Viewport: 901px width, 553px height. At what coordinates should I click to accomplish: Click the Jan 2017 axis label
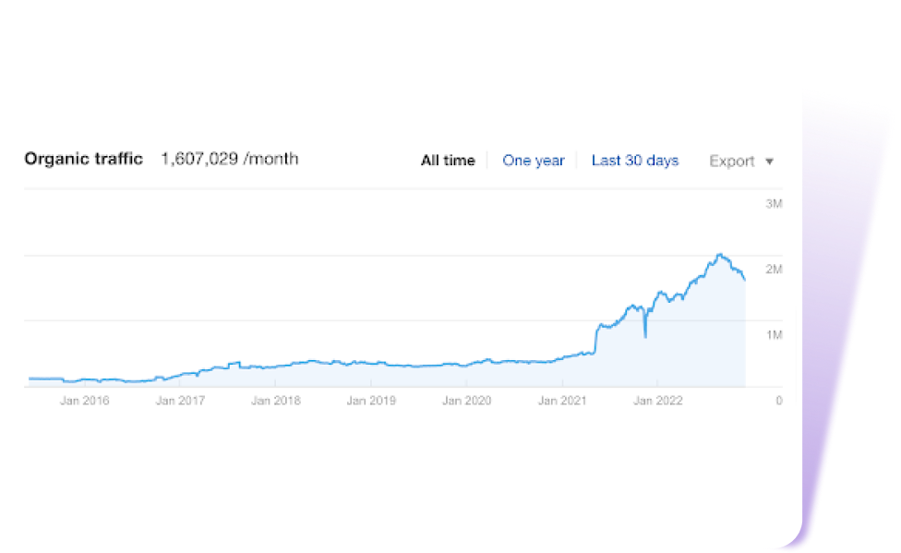coord(180,401)
